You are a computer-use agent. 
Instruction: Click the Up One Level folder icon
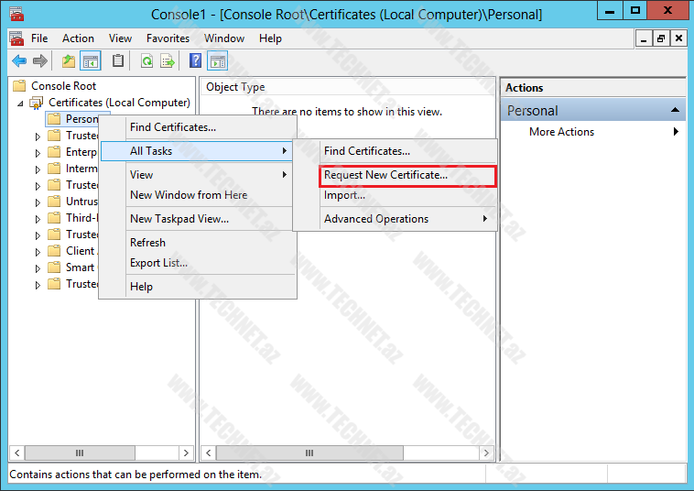[x=69, y=61]
